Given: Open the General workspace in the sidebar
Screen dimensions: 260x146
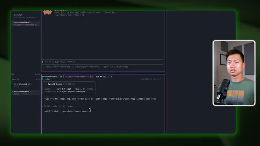Looking at the screenshot, I should click(26, 16).
